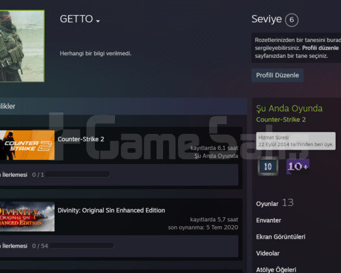
Task: Click 'Herhangi bir bilgi verilmedi.' summary text
Action: 95,53
